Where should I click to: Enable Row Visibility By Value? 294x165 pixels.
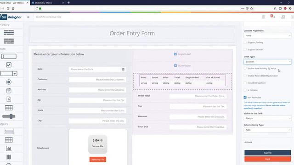(245, 68)
